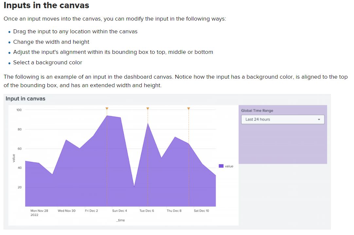Viewport: 354px width, 235px height.
Task: Click the Wed Nov 30 x-axis label
Action: coord(66,211)
